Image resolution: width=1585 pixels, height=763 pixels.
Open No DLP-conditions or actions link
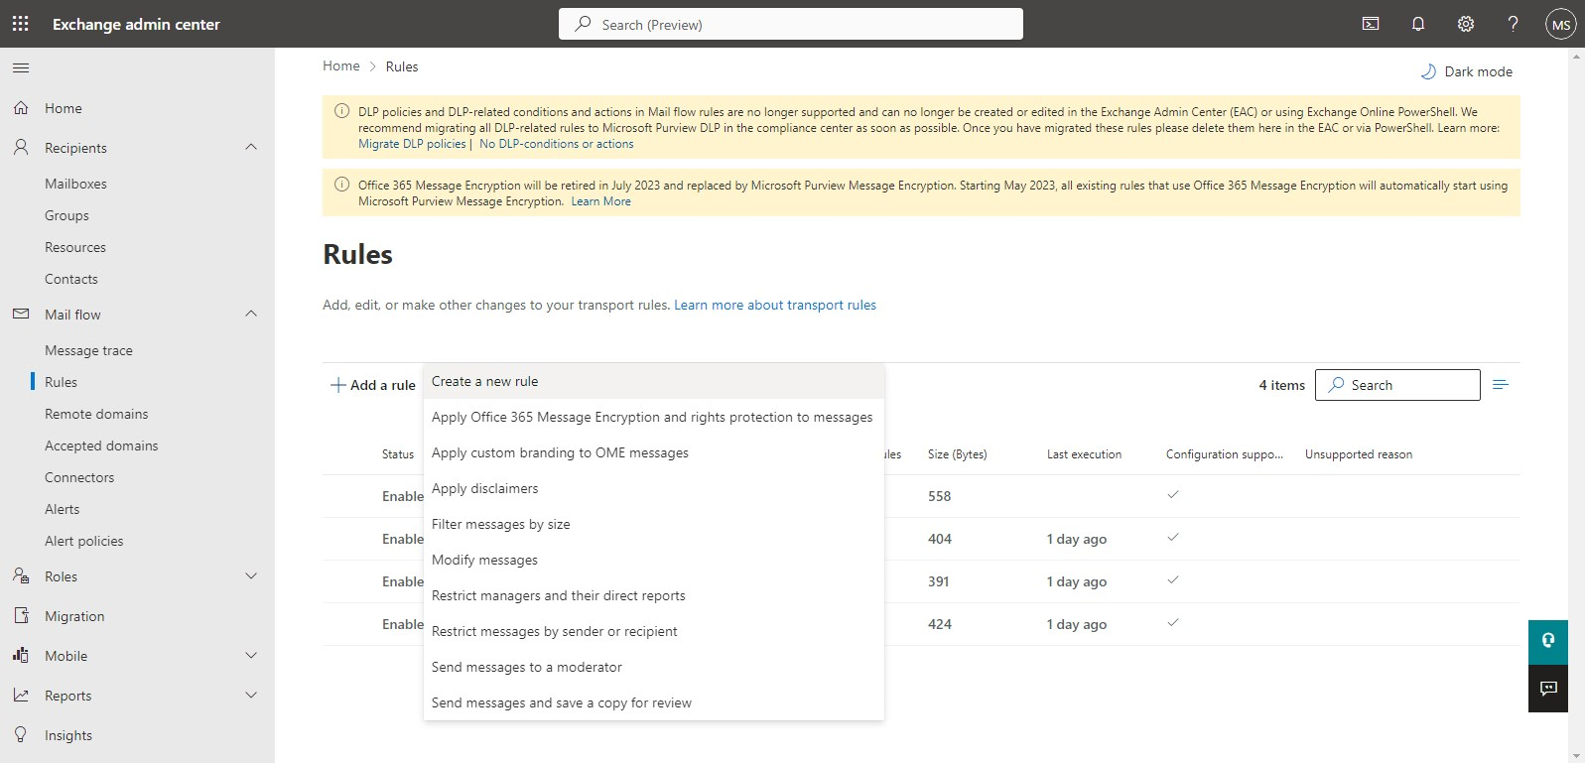pos(556,144)
